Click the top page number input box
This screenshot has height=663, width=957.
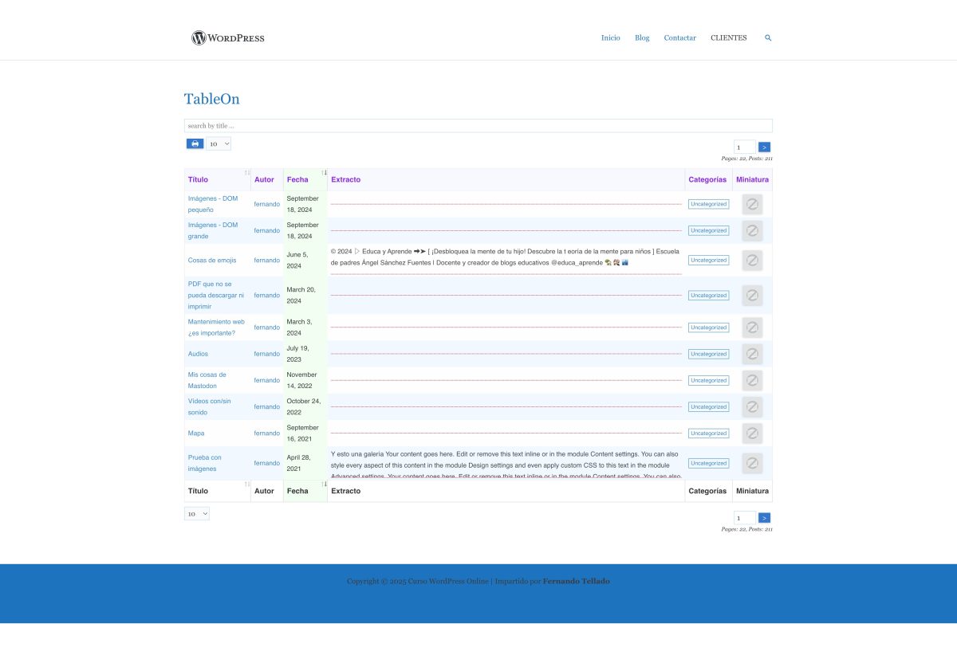click(744, 147)
